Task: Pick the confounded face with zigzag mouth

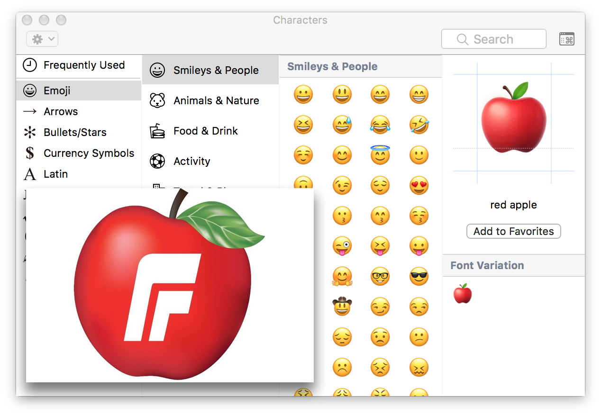Action: 419,367
